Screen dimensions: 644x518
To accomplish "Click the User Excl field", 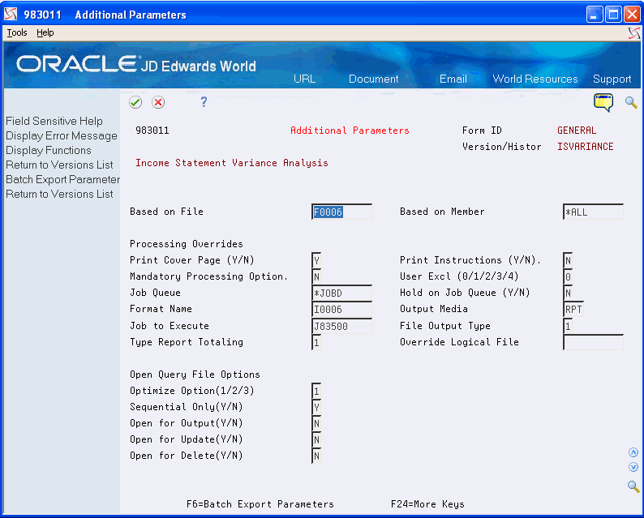I will click(x=568, y=276).
